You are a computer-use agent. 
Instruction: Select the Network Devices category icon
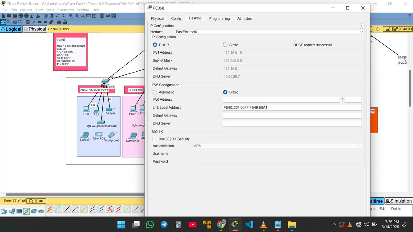tap(4, 211)
